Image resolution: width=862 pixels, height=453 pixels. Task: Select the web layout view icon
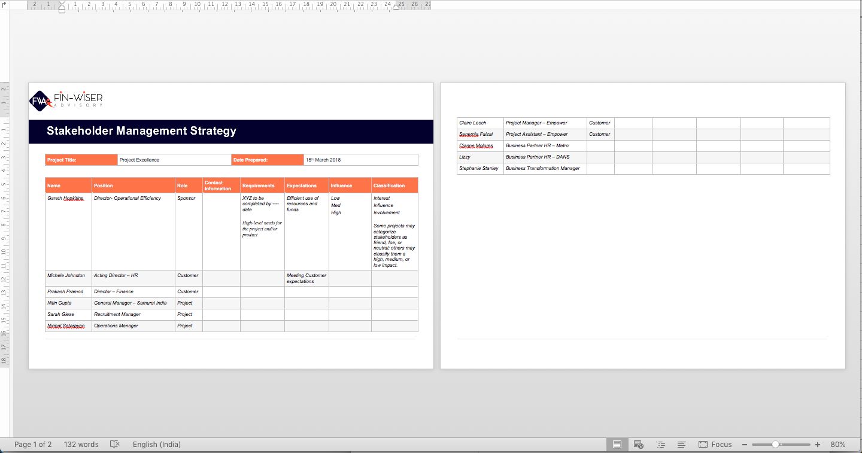[638, 444]
